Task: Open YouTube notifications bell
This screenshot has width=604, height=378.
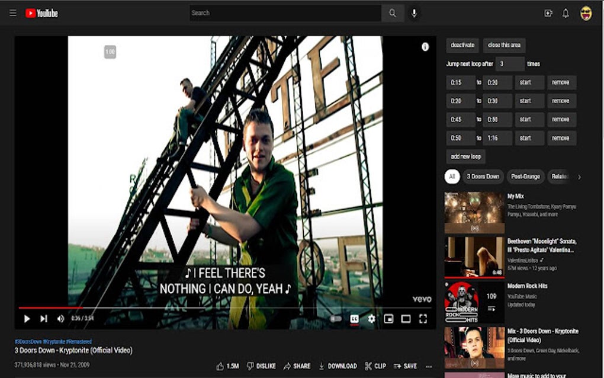Action: click(566, 12)
